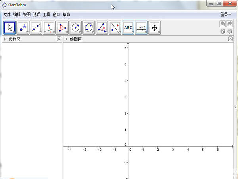Image resolution: width=238 pixels, height=179 pixels.
Task: Select the Polygon tool
Action: pos(62,27)
